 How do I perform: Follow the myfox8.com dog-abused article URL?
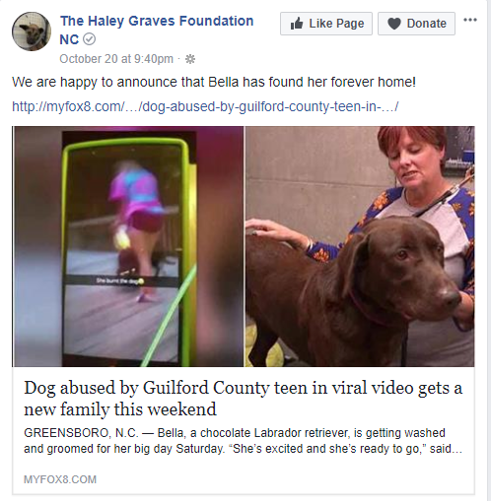click(205, 106)
